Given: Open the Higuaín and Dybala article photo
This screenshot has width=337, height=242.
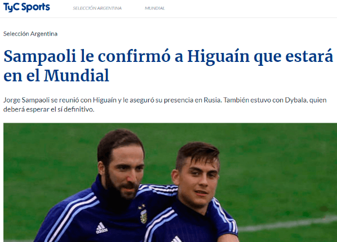Looking at the screenshot, I should (x=170, y=182).
